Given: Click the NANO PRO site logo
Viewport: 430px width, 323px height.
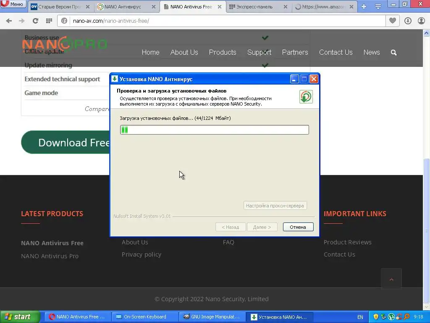Looking at the screenshot, I should (x=64, y=44).
